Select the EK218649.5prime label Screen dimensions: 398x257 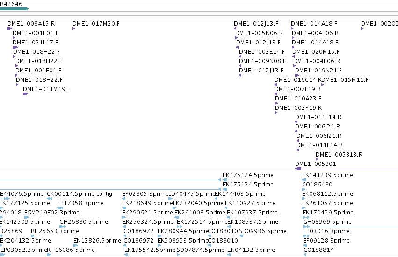[x=147, y=203]
